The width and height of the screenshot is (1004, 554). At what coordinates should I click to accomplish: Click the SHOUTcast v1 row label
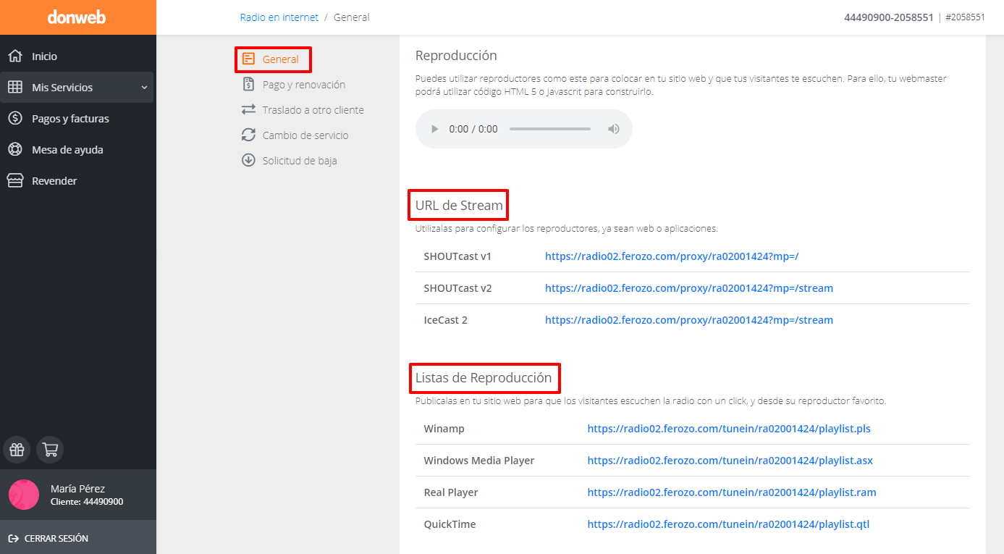tap(457, 256)
